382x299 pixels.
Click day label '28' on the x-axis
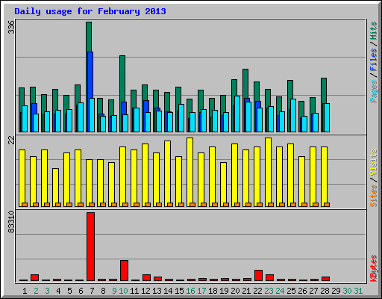click(325, 291)
